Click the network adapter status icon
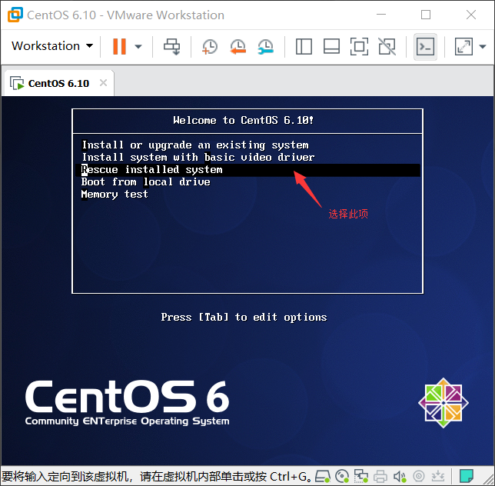This screenshot has width=495, height=486. pos(360,476)
